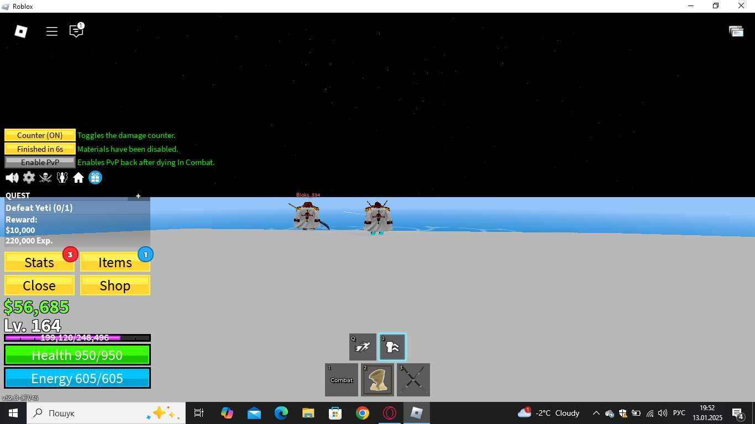Open Opera browser from taskbar
The height and width of the screenshot is (424, 755).
(x=390, y=413)
